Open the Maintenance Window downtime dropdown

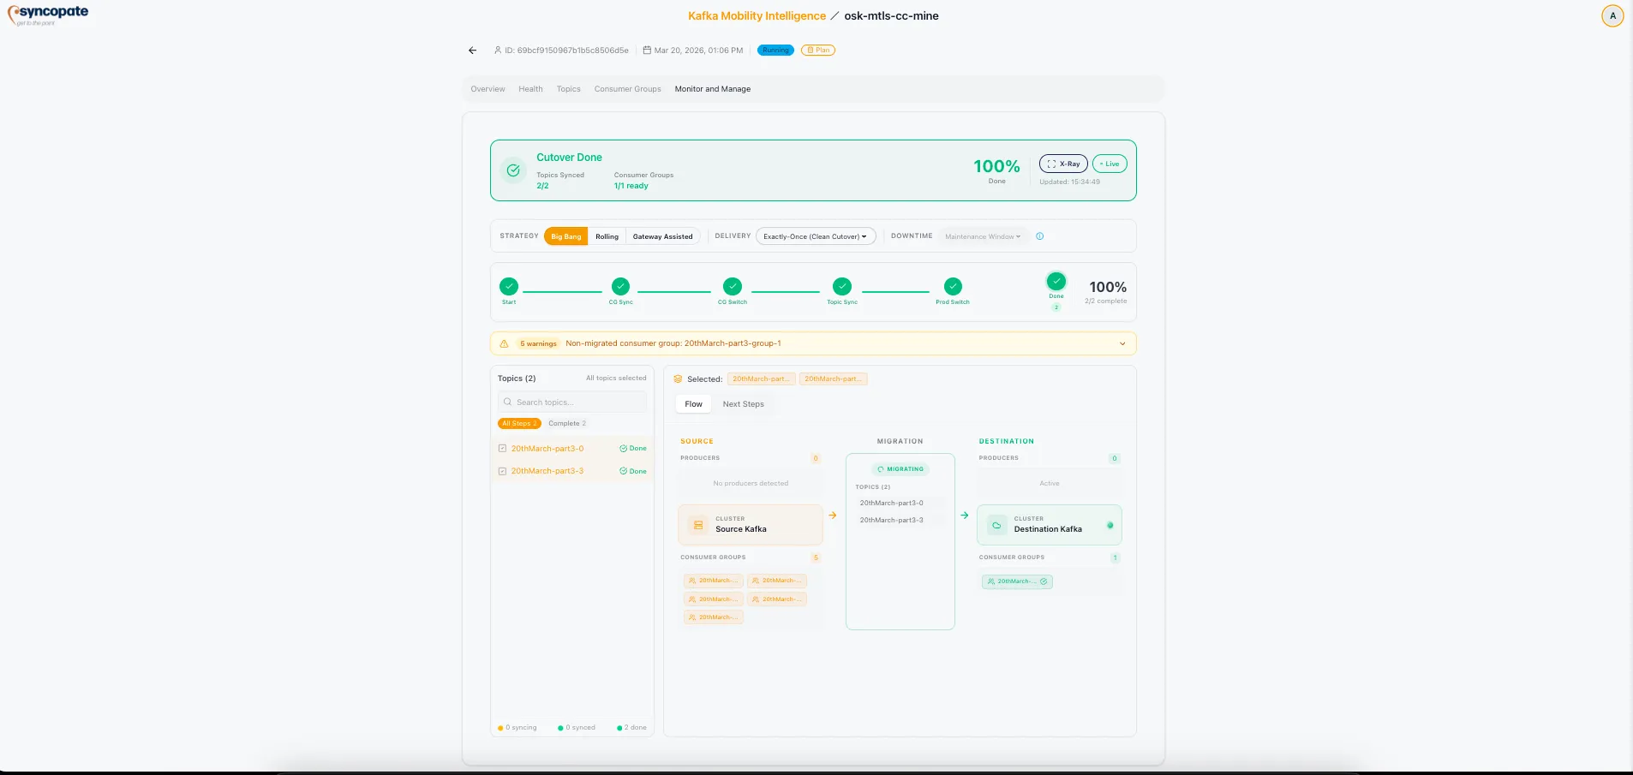982,236
